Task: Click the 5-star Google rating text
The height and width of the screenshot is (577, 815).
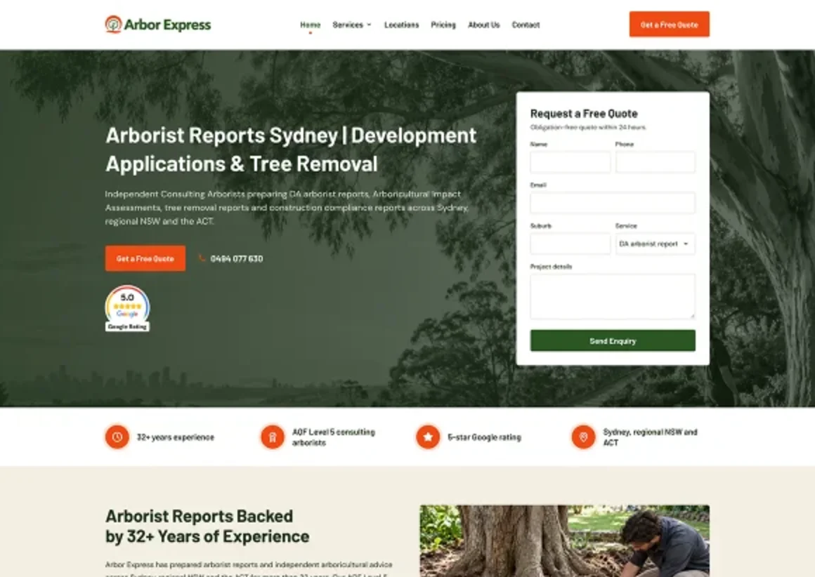Action: point(484,437)
